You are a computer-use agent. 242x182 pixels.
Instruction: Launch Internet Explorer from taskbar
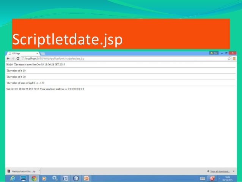click(x=13, y=179)
